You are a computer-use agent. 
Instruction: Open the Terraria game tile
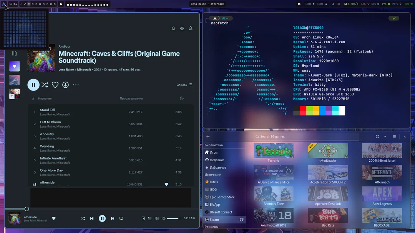click(274, 153)
